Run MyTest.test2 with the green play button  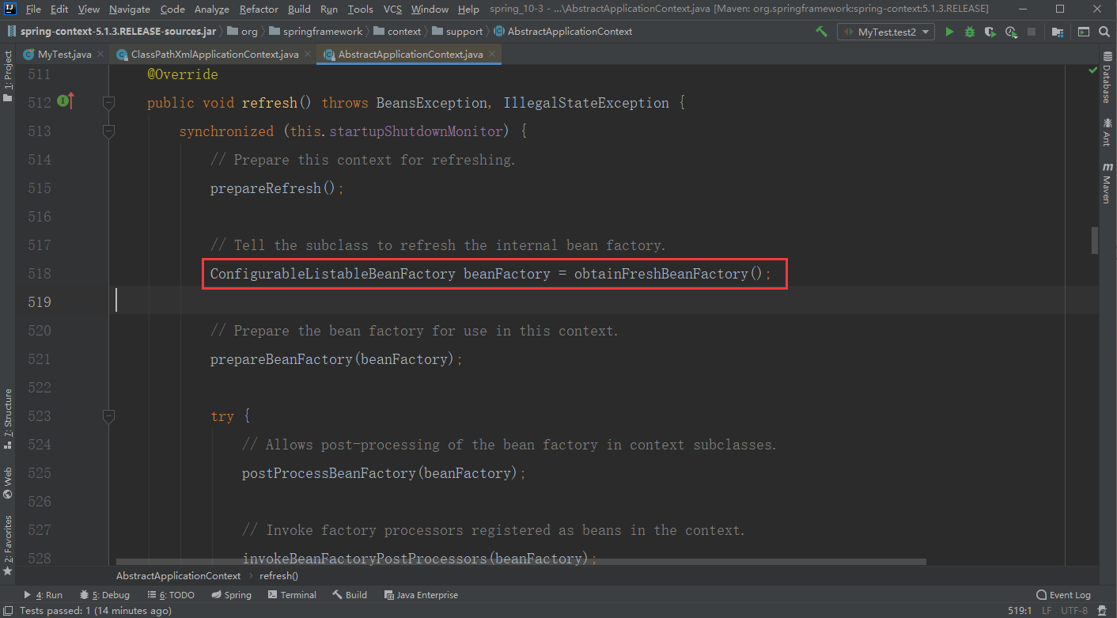(x=949, y=32)
